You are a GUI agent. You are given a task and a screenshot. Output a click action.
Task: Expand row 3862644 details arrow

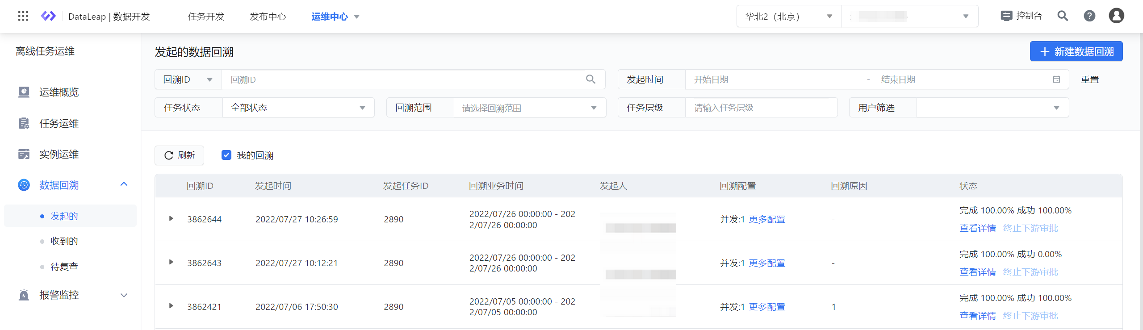(x=171, y=219)
